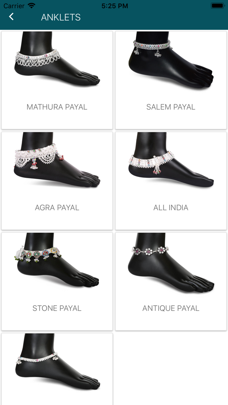Click the ANKLETS page title

coord(61,17)
